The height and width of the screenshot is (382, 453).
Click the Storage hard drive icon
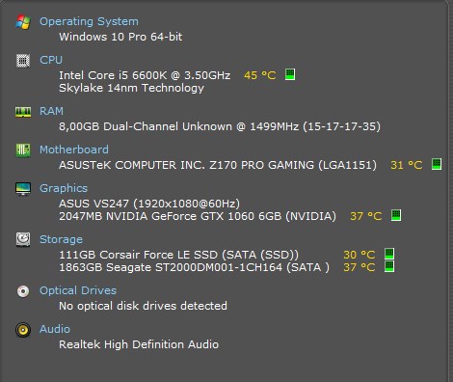click(23, 239)
